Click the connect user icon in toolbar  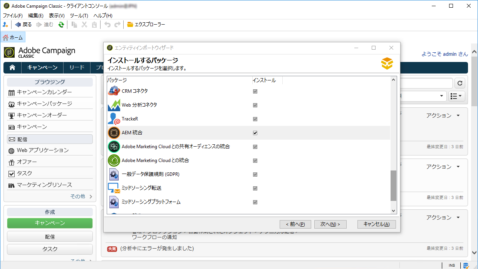point(5,25)
